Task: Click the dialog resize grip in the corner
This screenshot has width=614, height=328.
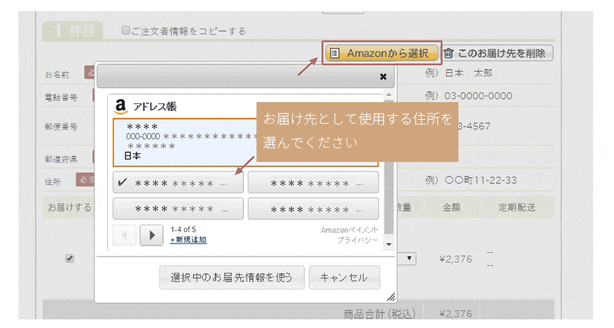Action: (391, 297)
